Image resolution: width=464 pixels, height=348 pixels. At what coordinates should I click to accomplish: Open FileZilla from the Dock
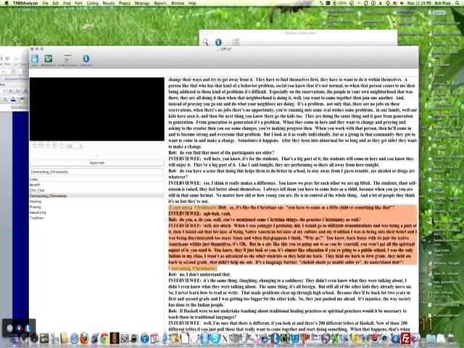pyautogui.click(x=405, y=338)
